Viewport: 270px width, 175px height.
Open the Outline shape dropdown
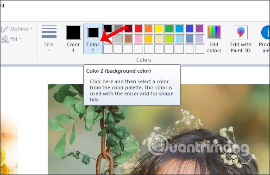(17, 29)
